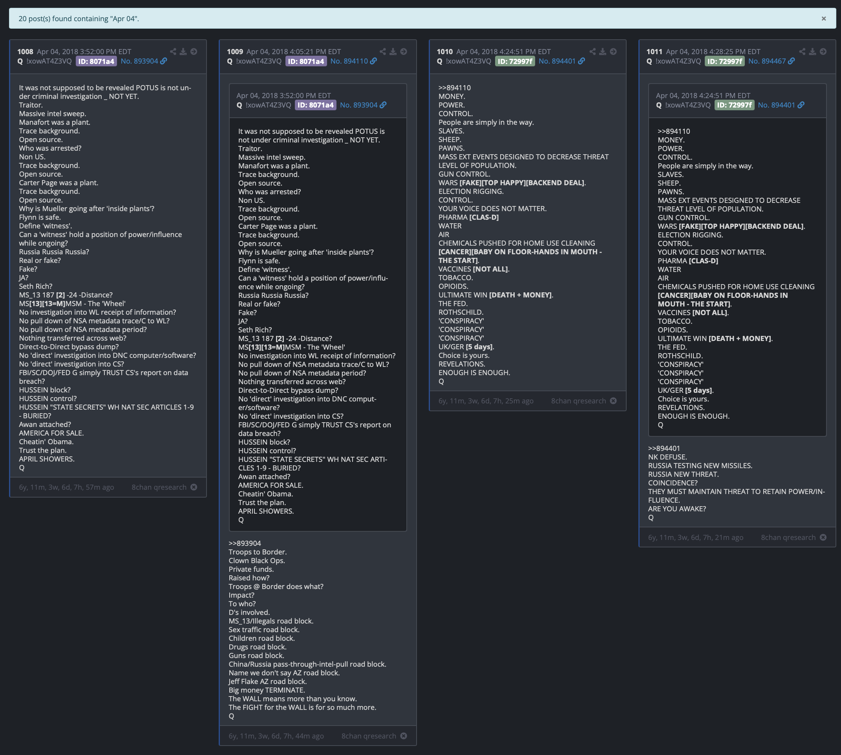
Task: Click "6y, 11m, 3w, 6d, 7h, 21m ago" text
Action: [696, 538]
